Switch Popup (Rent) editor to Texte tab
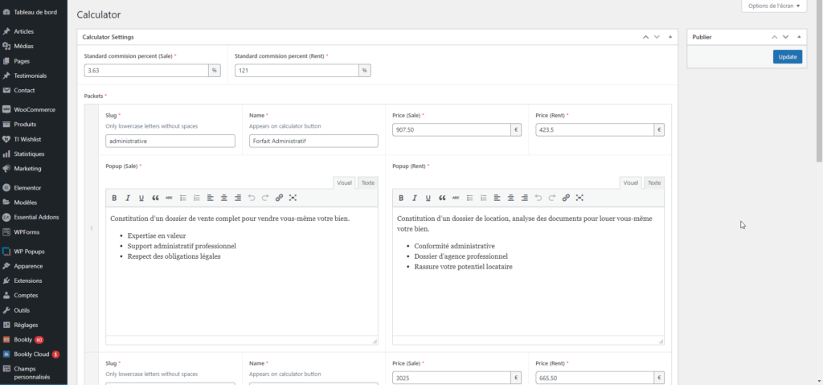Viewport: 823px width, 385px height. 654,182
